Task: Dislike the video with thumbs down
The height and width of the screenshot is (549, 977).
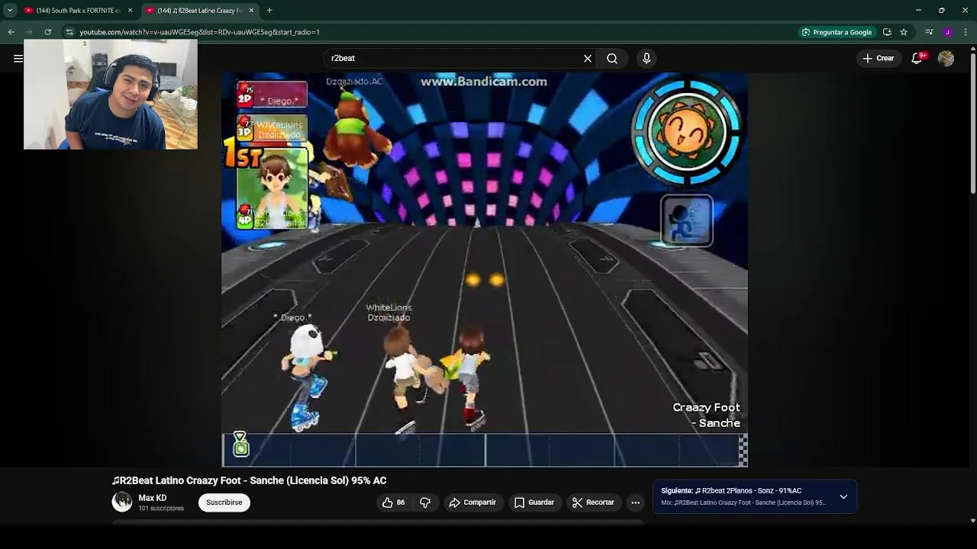Action: pyautogui.click(x=425, y=502)
